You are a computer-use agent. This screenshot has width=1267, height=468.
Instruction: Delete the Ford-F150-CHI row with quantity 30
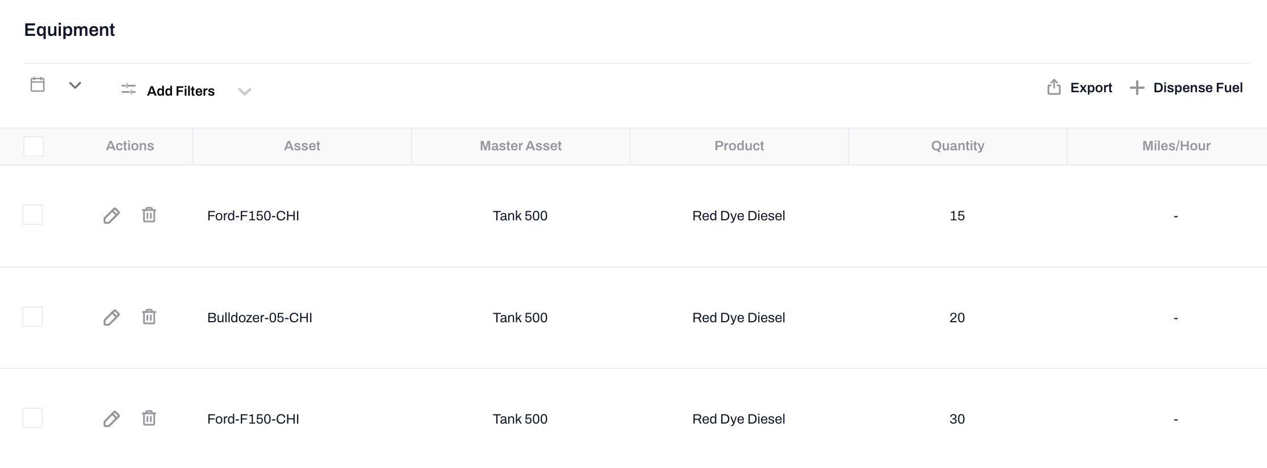(149, 418)
